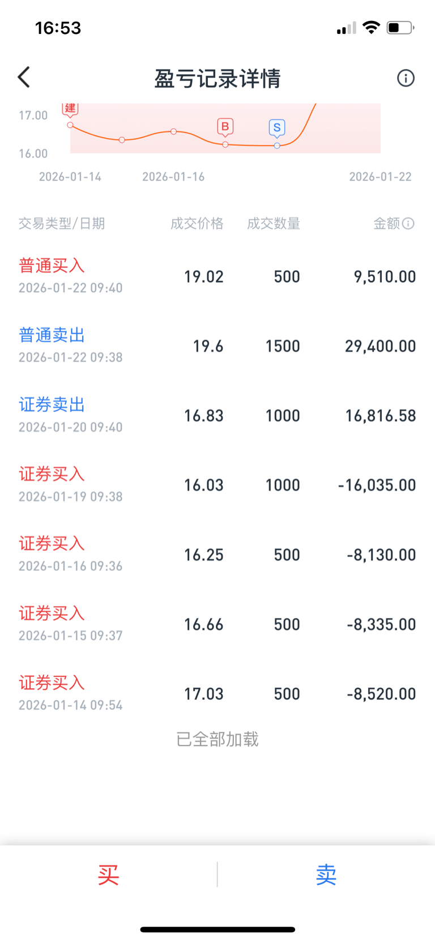Tap the red 建 position marker on chart

pos(70,109)
